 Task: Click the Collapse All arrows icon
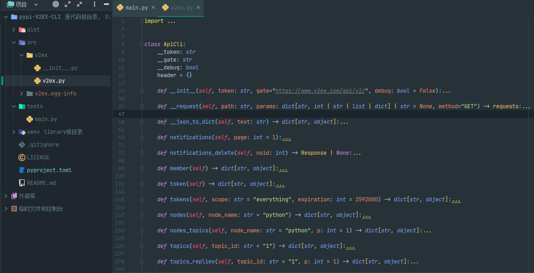(x=79, y=5)
